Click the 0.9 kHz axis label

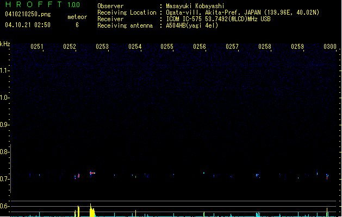[x=4, y=125]
